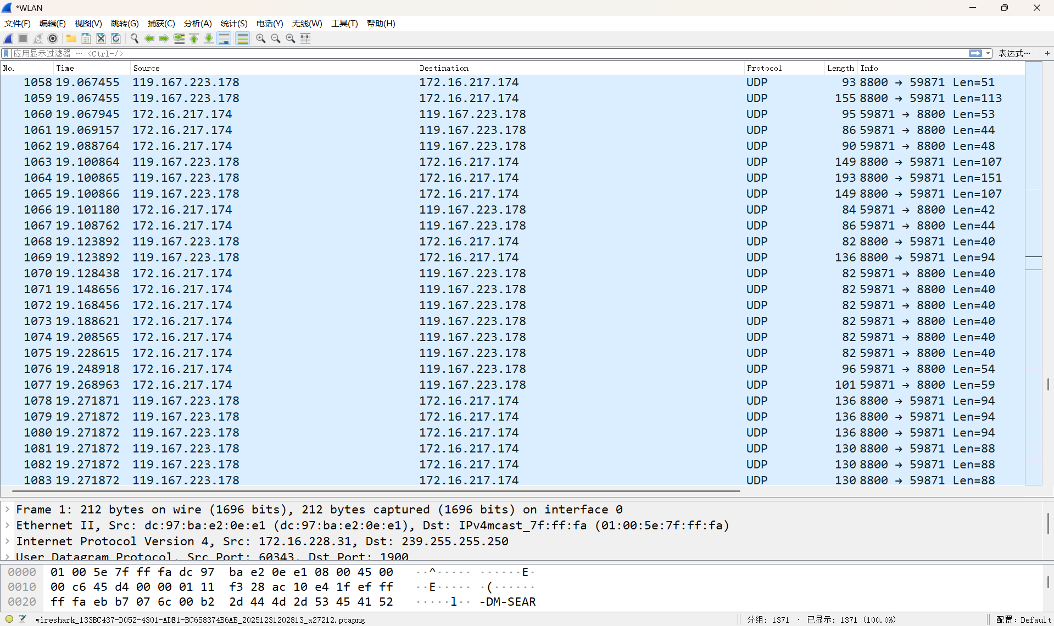The width and height of the screenshot is (1054, 626).
Task: Zoom out main window text
Action: (276, 38)
